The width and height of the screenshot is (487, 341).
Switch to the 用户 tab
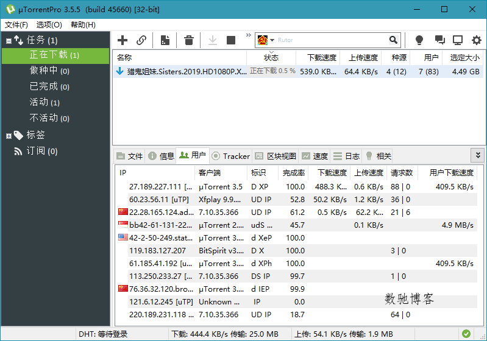coord(193,155)
